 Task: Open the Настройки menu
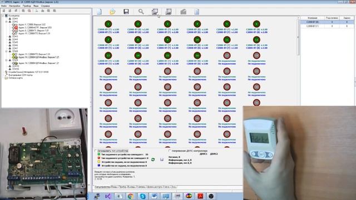15,6
